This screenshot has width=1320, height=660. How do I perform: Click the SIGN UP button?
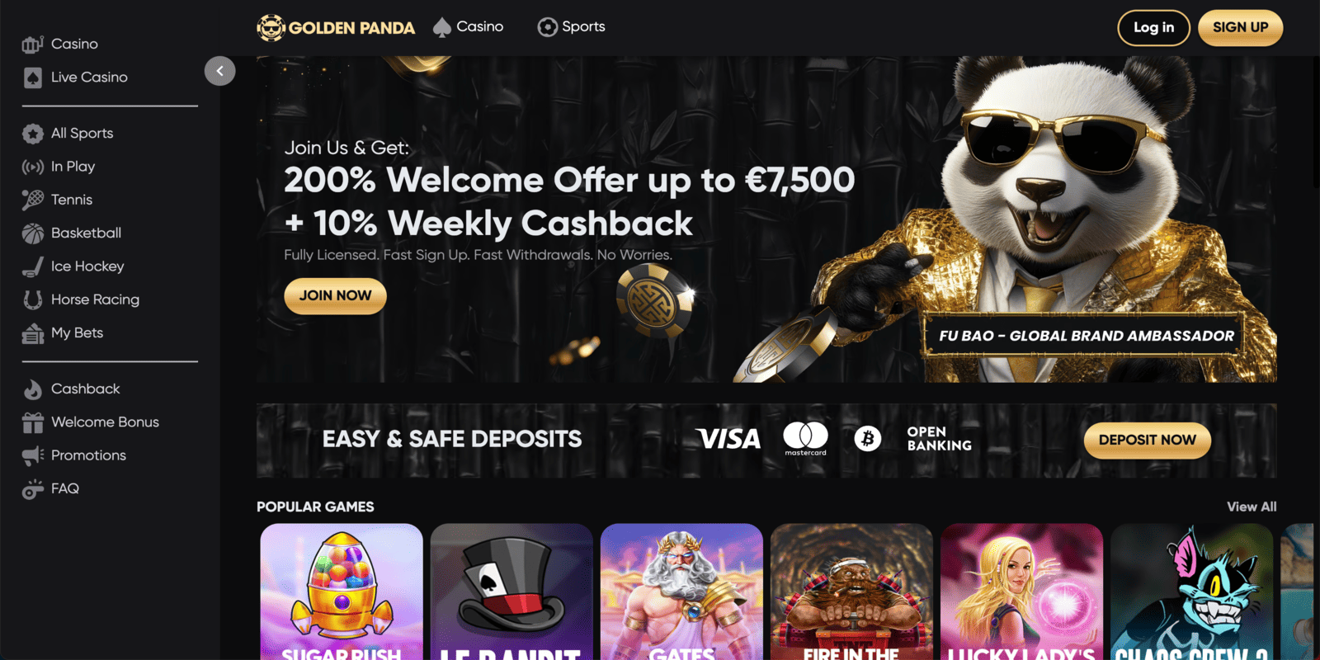coord(1240,28)
